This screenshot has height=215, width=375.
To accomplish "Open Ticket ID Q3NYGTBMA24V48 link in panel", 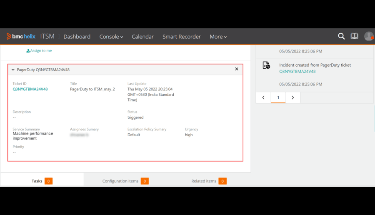I will point(30,89).
